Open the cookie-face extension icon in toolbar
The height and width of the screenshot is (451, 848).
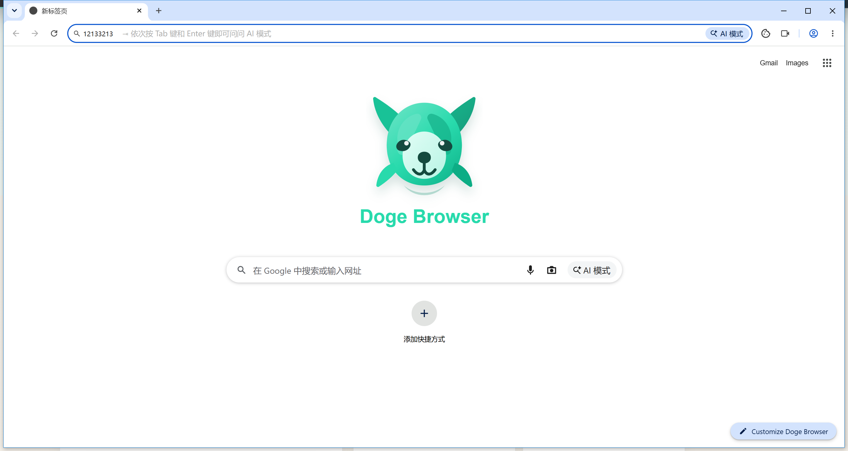[x=765, y=34]
